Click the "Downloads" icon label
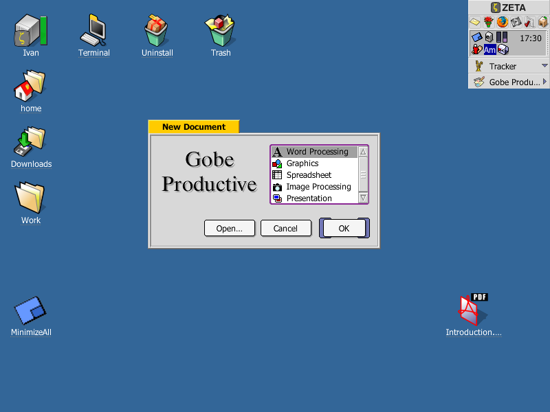 coord(31,164)
